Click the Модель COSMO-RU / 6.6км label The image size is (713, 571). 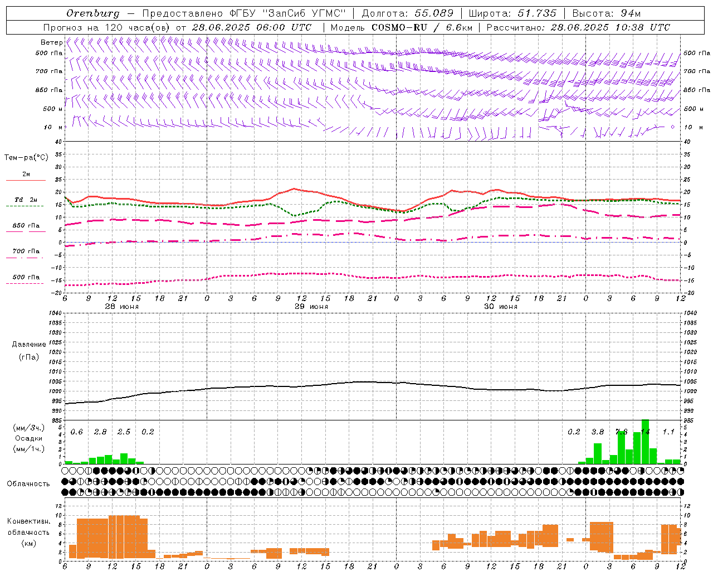click(x=401, y=27)
